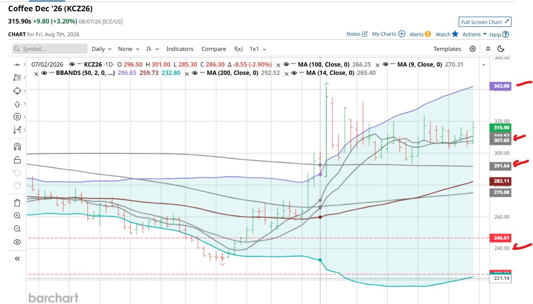Click the red 246.61 price label
The image size is (533, 304).
pyautogui.click(x=500, y=238)
